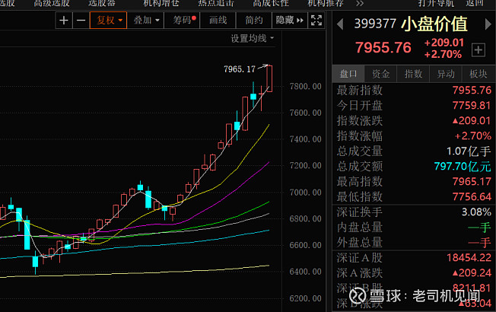Switch to the 资金 tab
The height and width of the screenshot is (312, 496).
(x=380, y=74)
